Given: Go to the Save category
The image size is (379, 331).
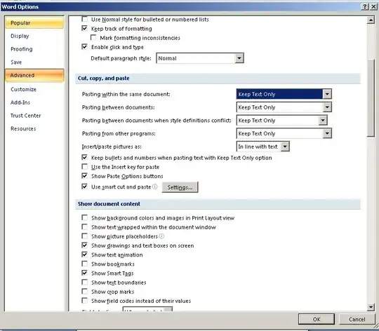Looking at the screenshot, I should (x=34, y=62).
